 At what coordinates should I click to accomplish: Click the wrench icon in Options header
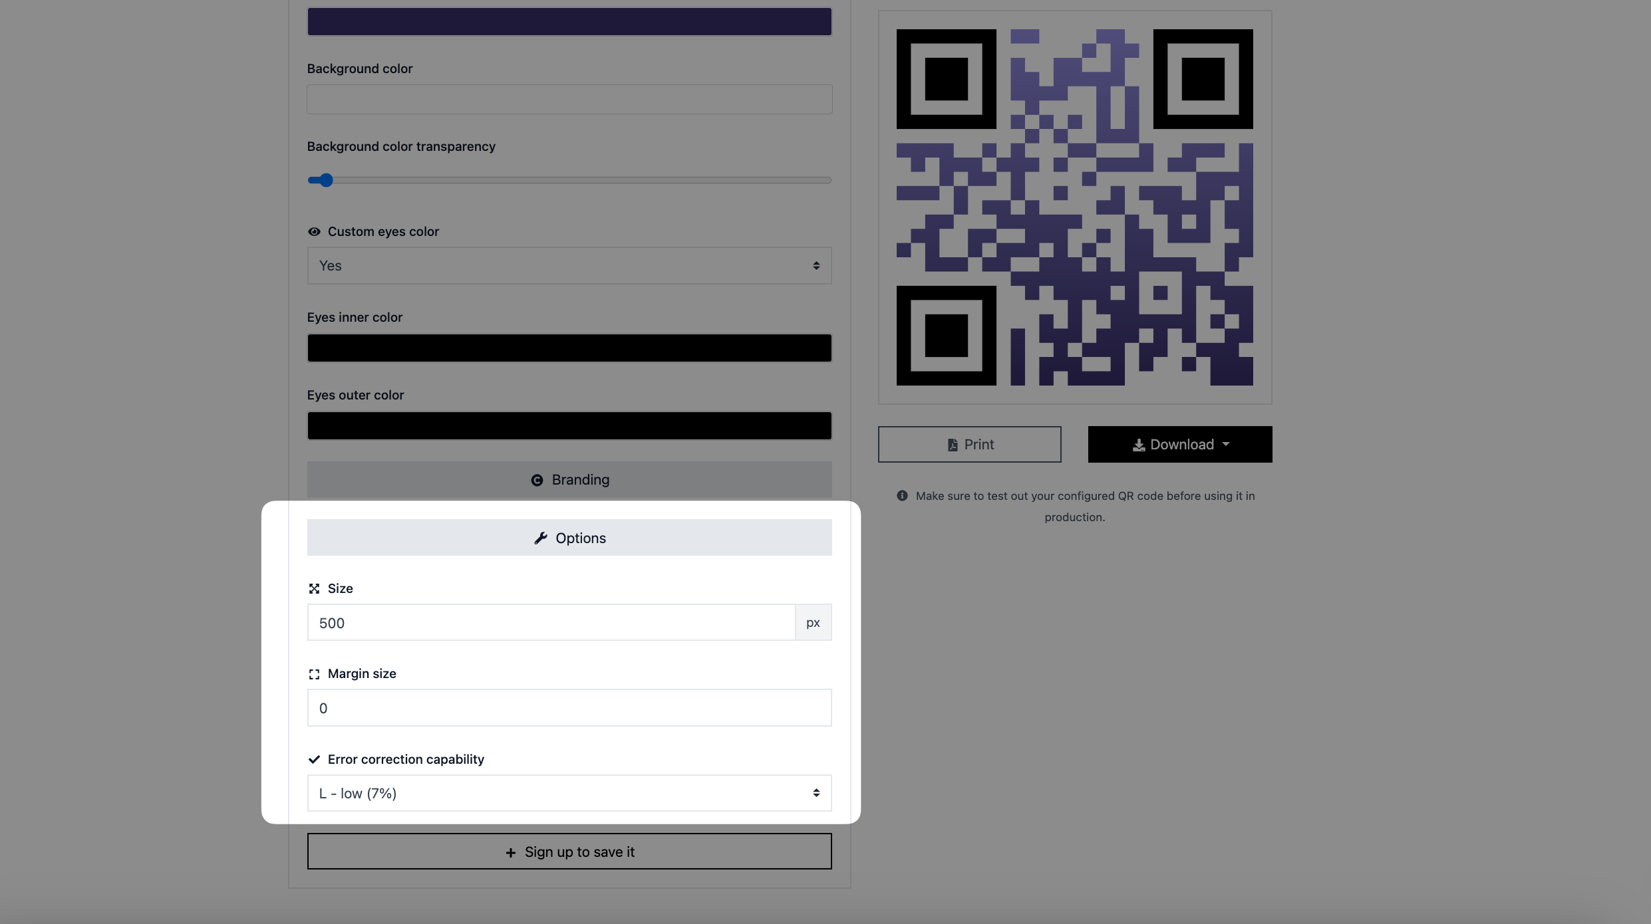[541, 538]
